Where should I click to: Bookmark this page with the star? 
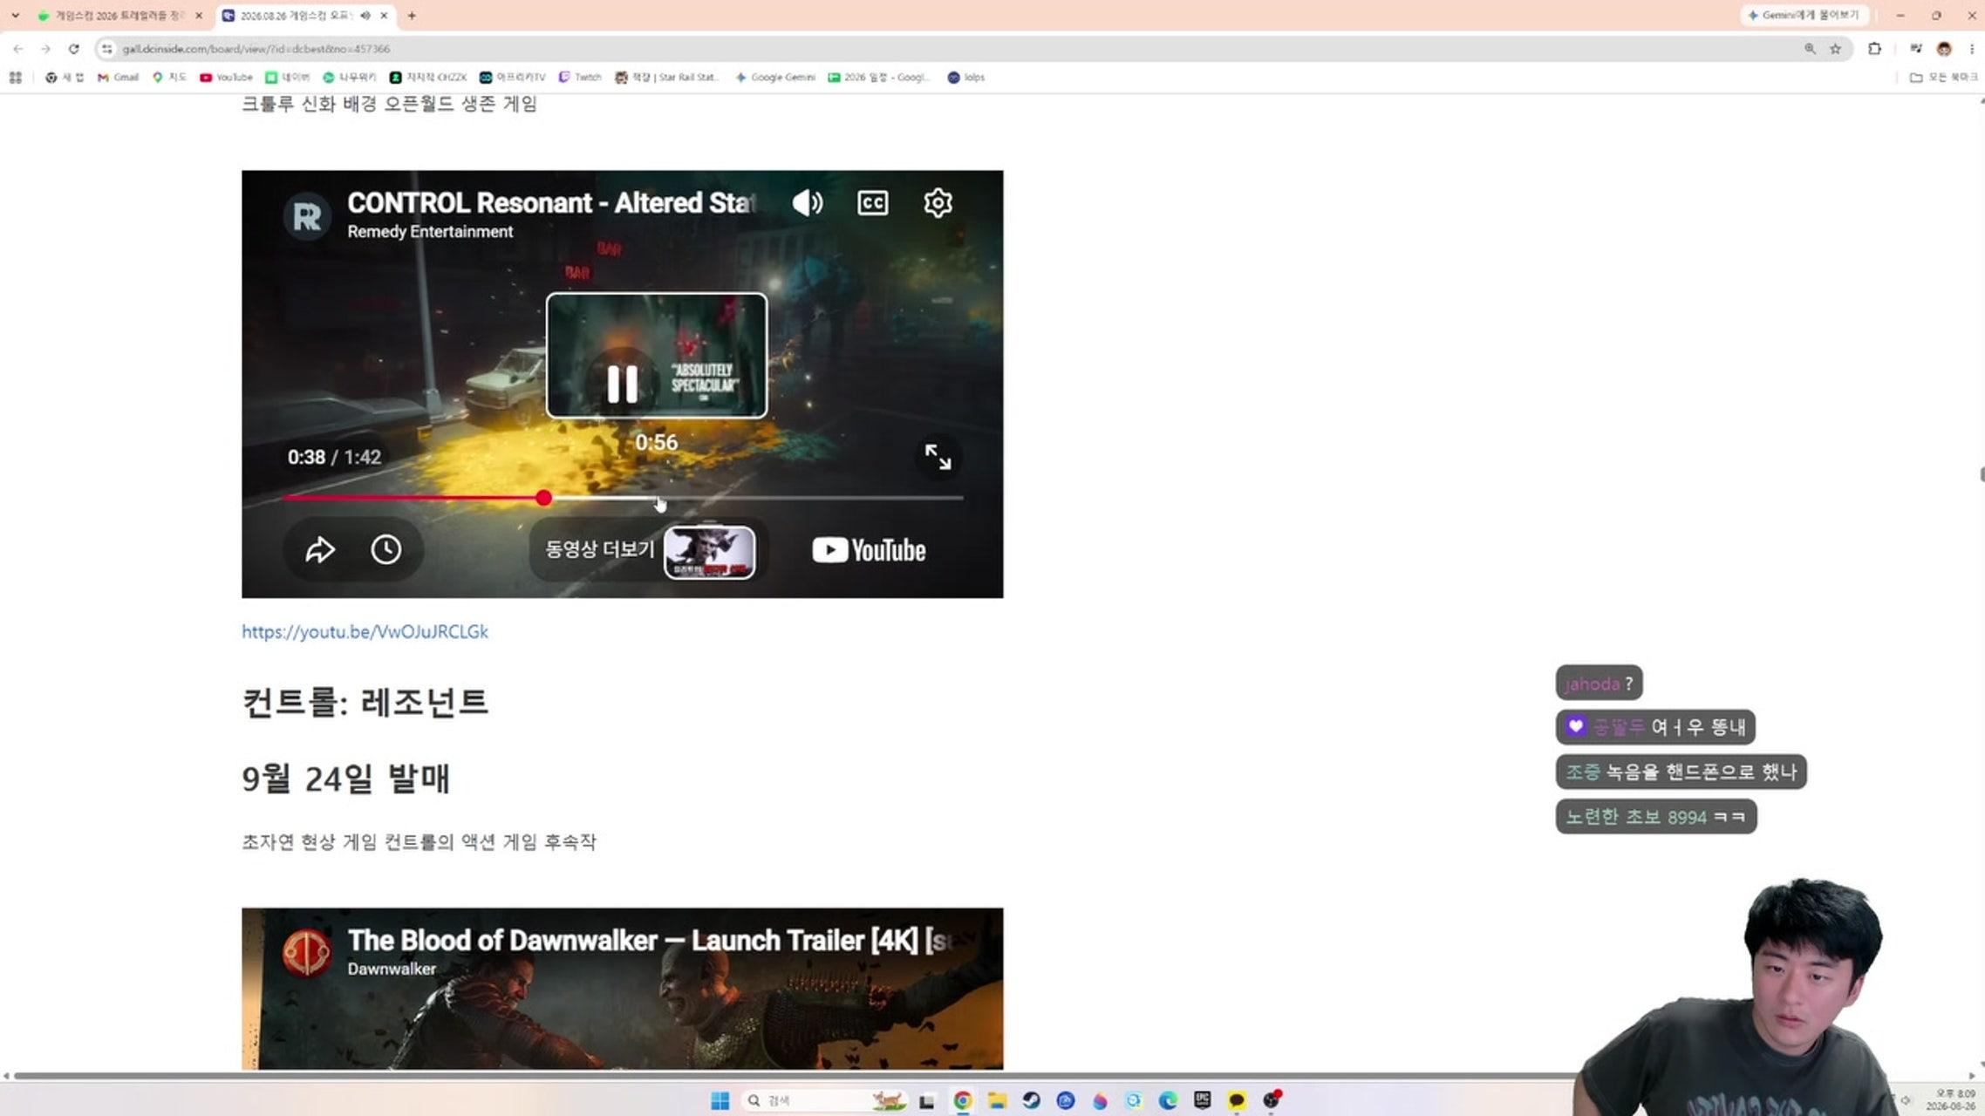click(x=1835, y=49)
